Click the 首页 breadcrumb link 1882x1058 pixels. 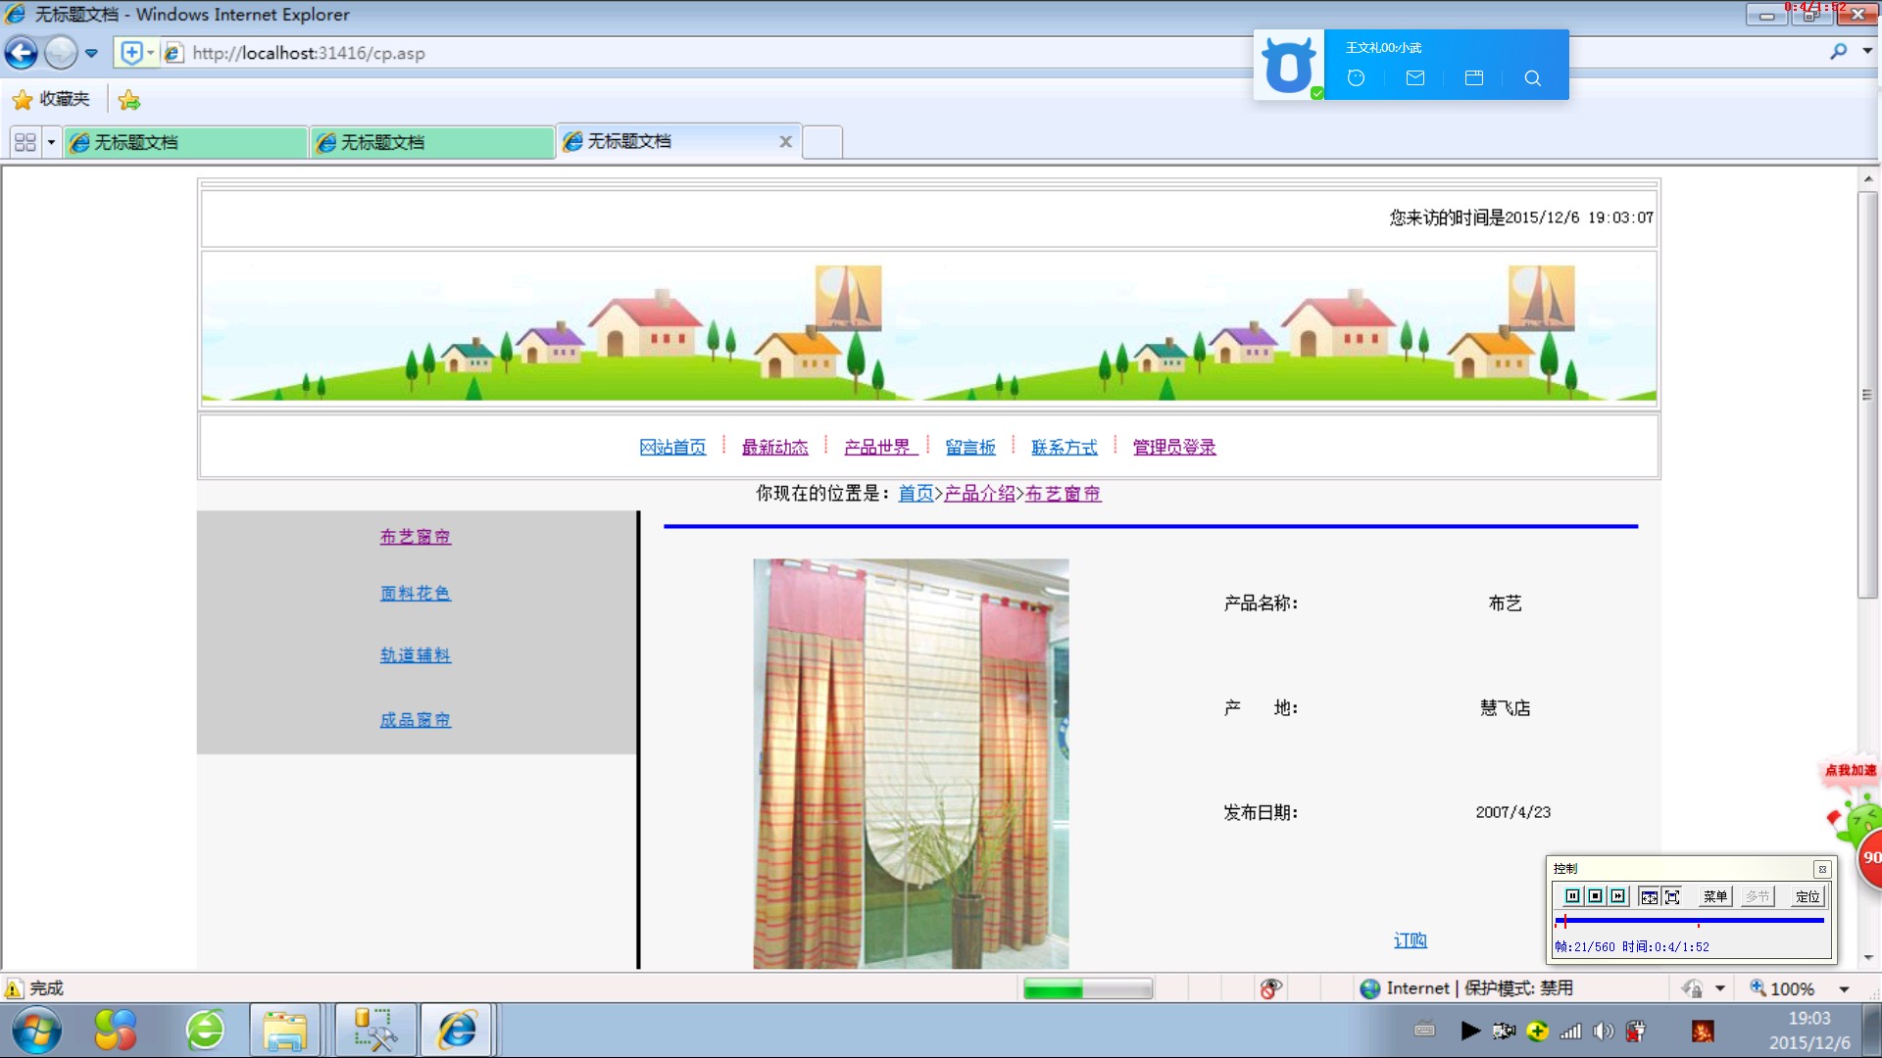coord(916,493)
